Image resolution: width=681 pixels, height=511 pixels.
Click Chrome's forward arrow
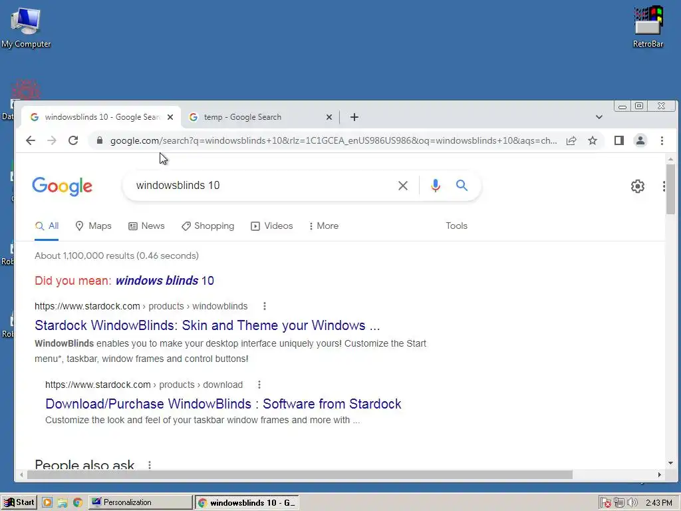(x=52, y=140)
